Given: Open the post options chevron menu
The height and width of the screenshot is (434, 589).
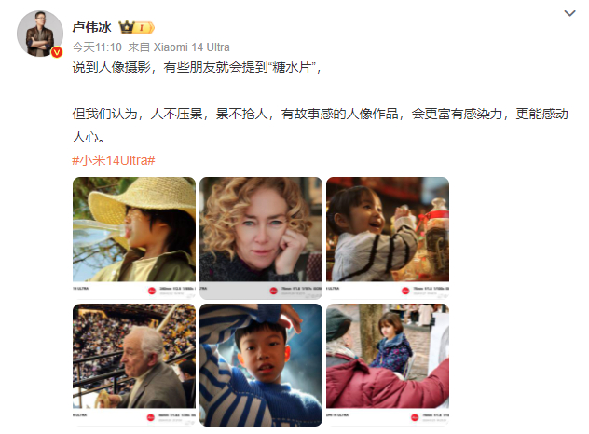Looking at the screenshot, I should 569,14.
